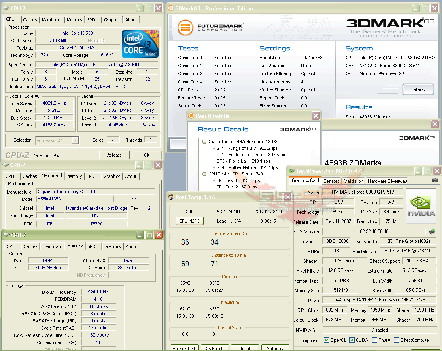
Task: Select the GT2 - Battle of Proxycon row
Action: pos(251,155)
